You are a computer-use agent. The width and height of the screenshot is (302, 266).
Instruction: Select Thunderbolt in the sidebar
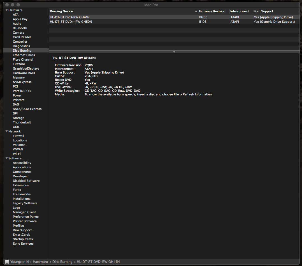point(22,122)
